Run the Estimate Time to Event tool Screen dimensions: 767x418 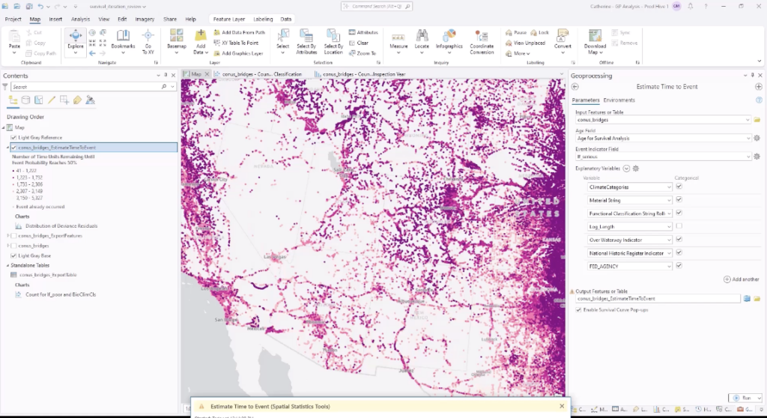tap(742, 398)
